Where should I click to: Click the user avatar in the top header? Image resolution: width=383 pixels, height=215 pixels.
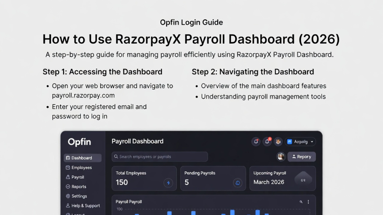point(278,141)
